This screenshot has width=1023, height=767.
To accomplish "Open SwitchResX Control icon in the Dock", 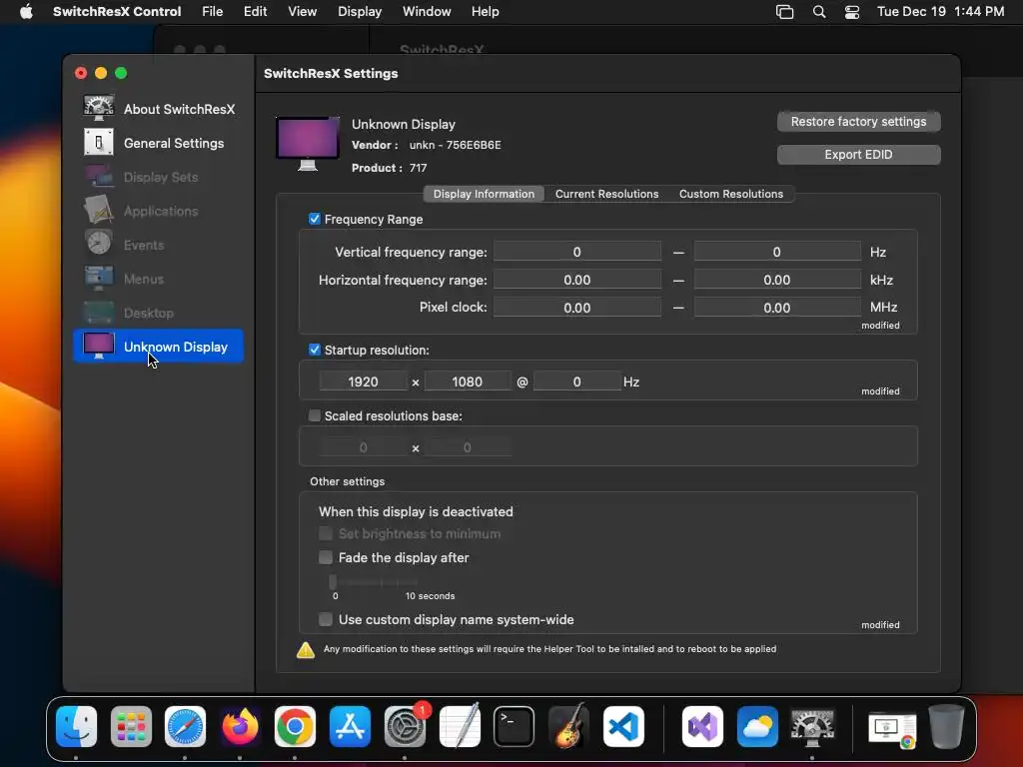I will click(x=812, y=726).
